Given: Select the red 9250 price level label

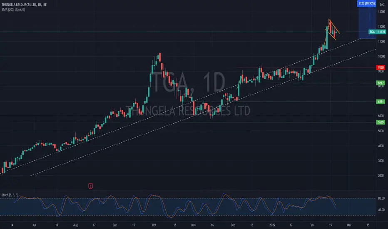Looking at the screenshot, I should coord(381,67).
